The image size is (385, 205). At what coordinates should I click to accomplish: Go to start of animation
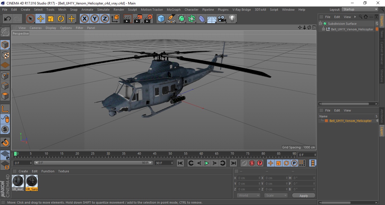tap(180, 163)
